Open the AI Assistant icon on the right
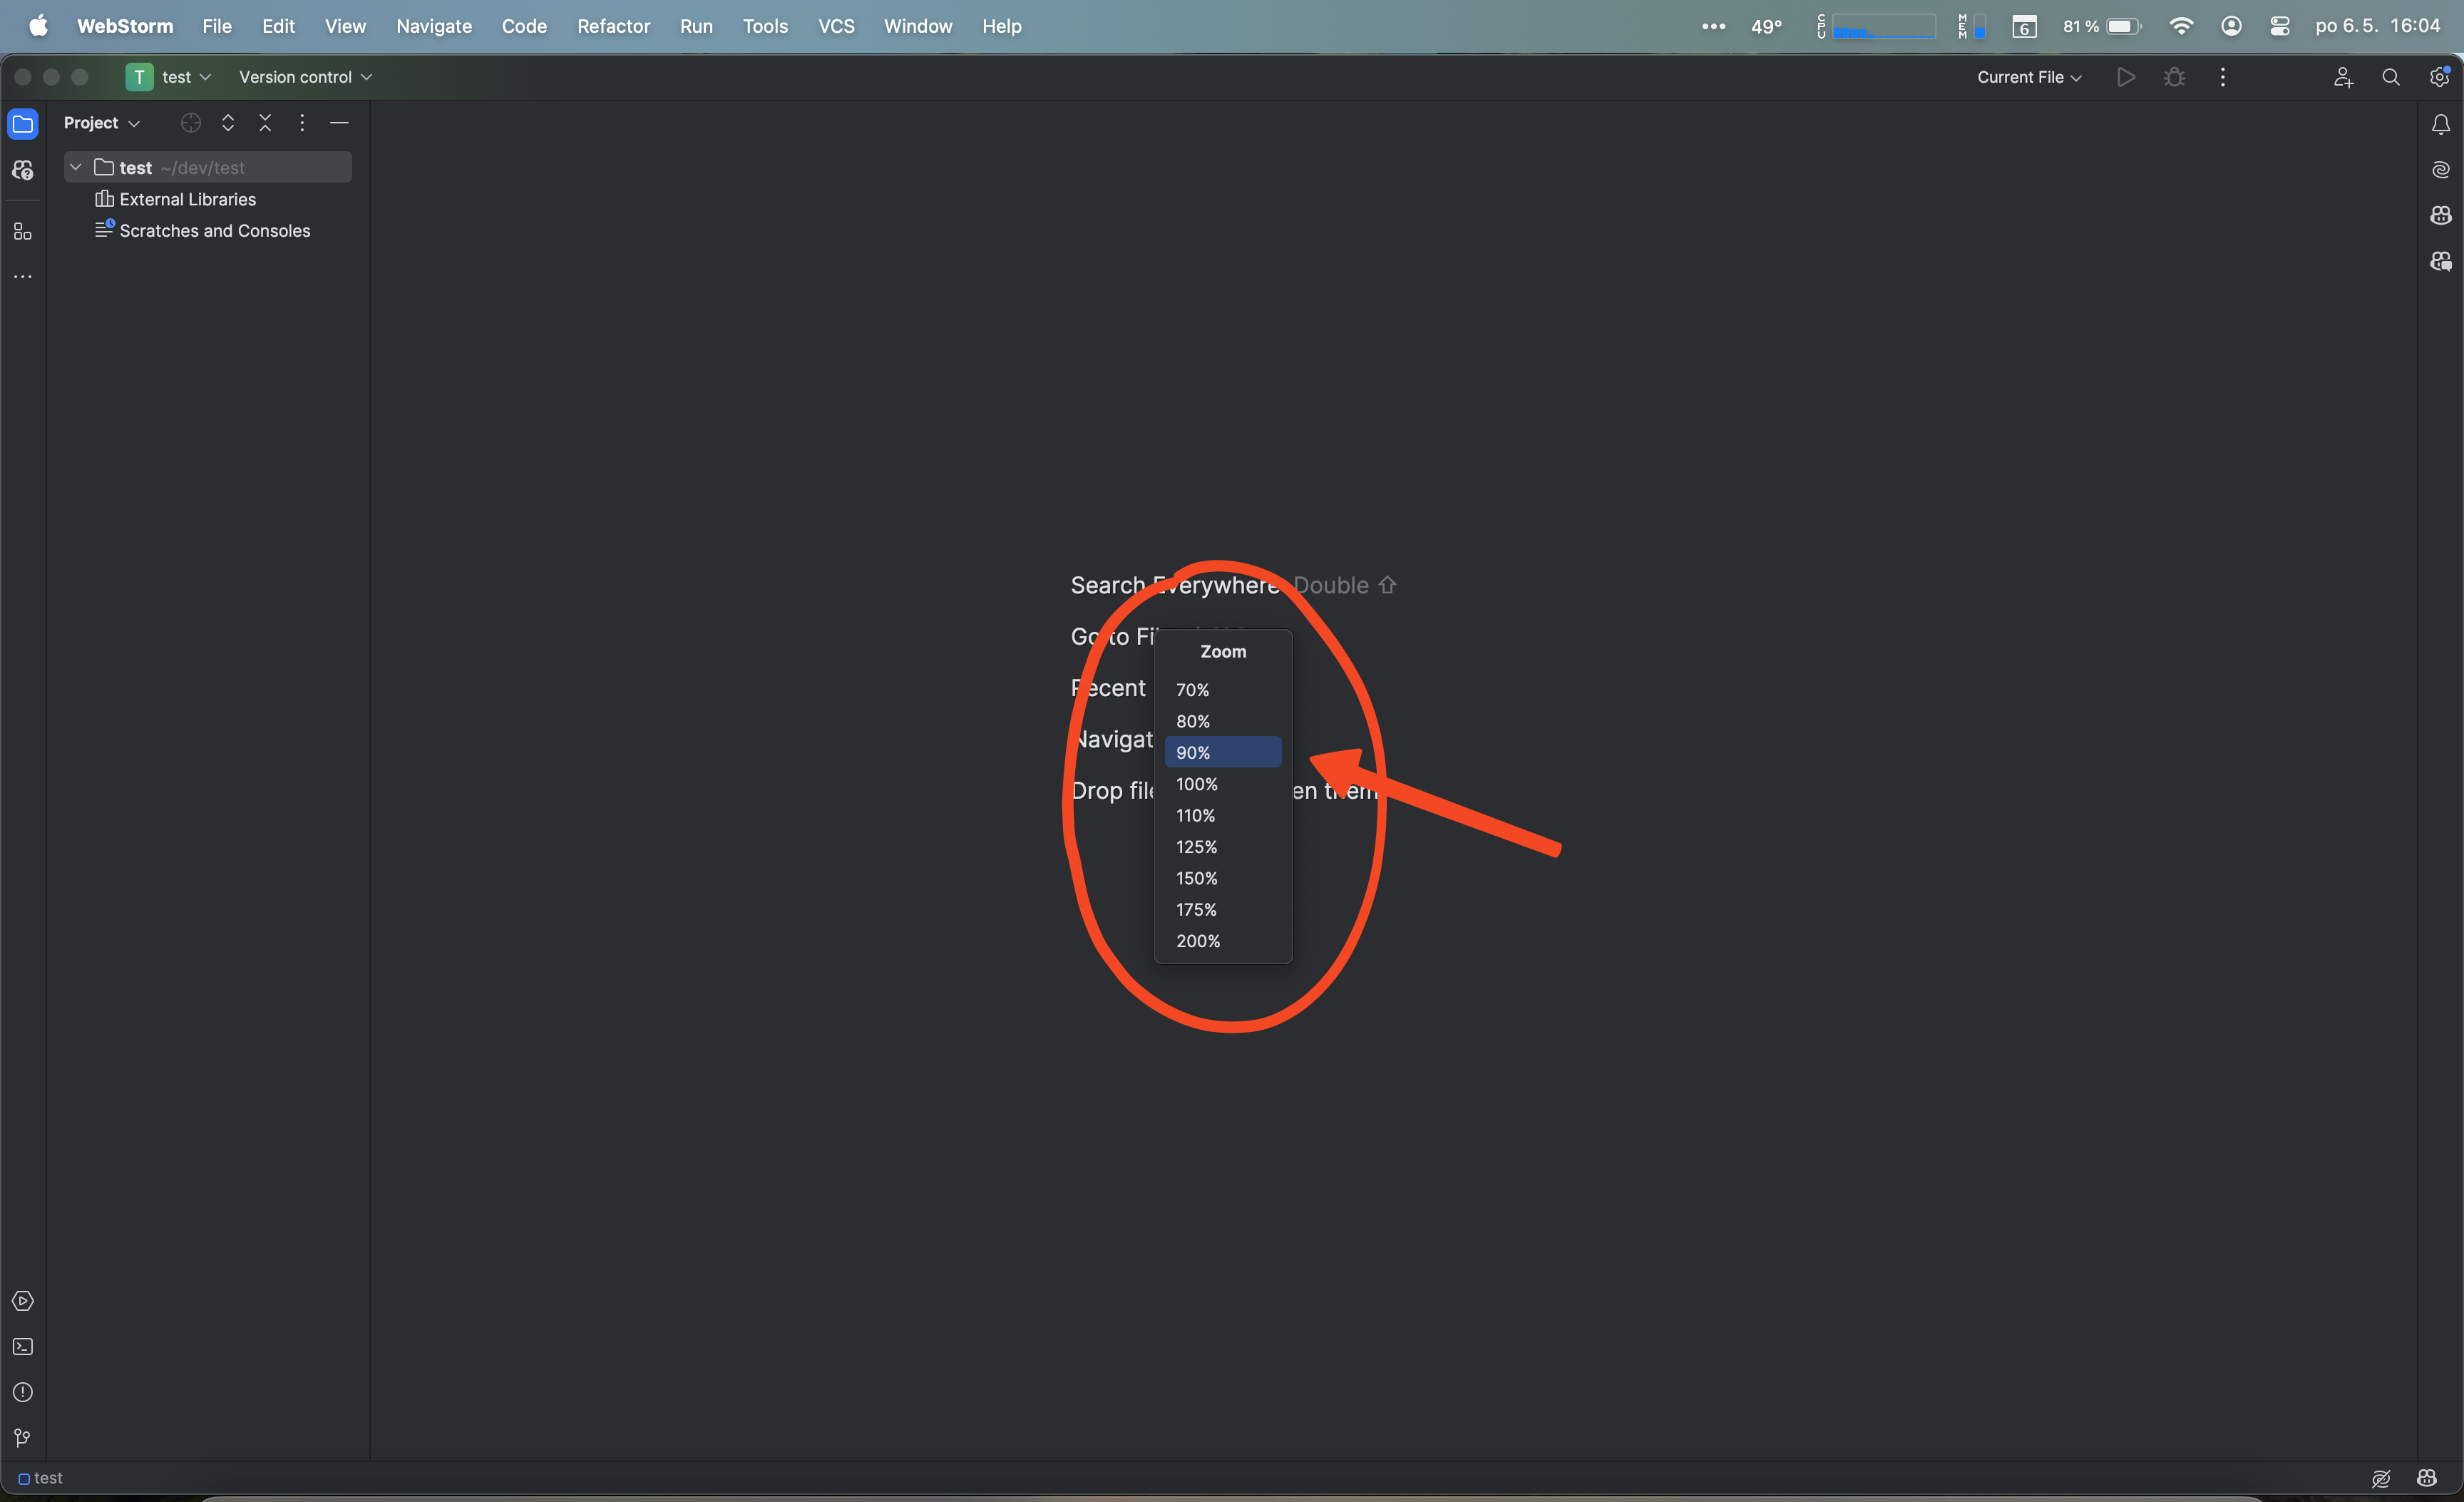 [2440, 170]
